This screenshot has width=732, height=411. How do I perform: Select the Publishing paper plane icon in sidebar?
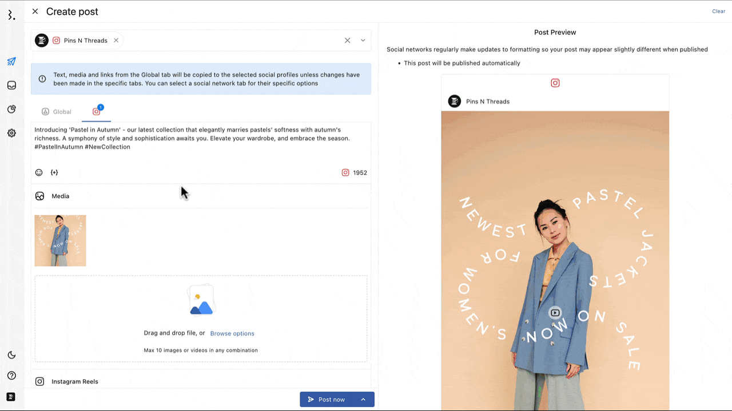(11, 61)
